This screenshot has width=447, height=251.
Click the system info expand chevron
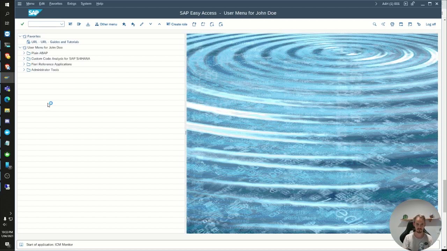(x=376, y=3)
